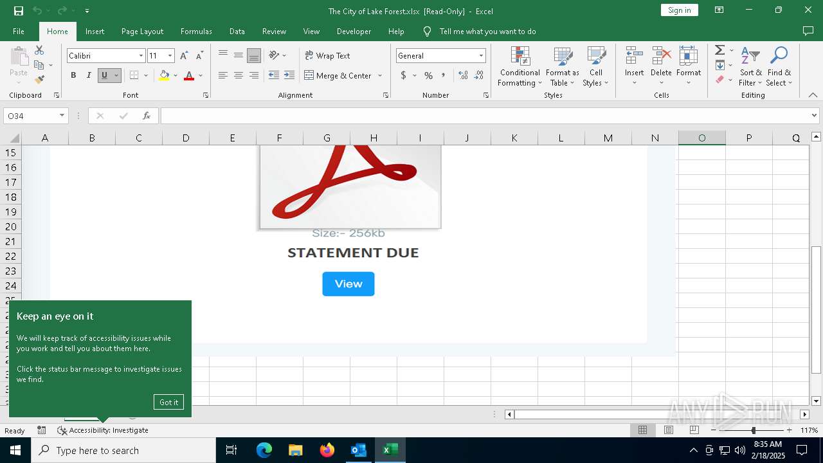The height and width of the screenshot is (463, 823).
Task: Toggle Underline formatting
Action: coord(104,75)
